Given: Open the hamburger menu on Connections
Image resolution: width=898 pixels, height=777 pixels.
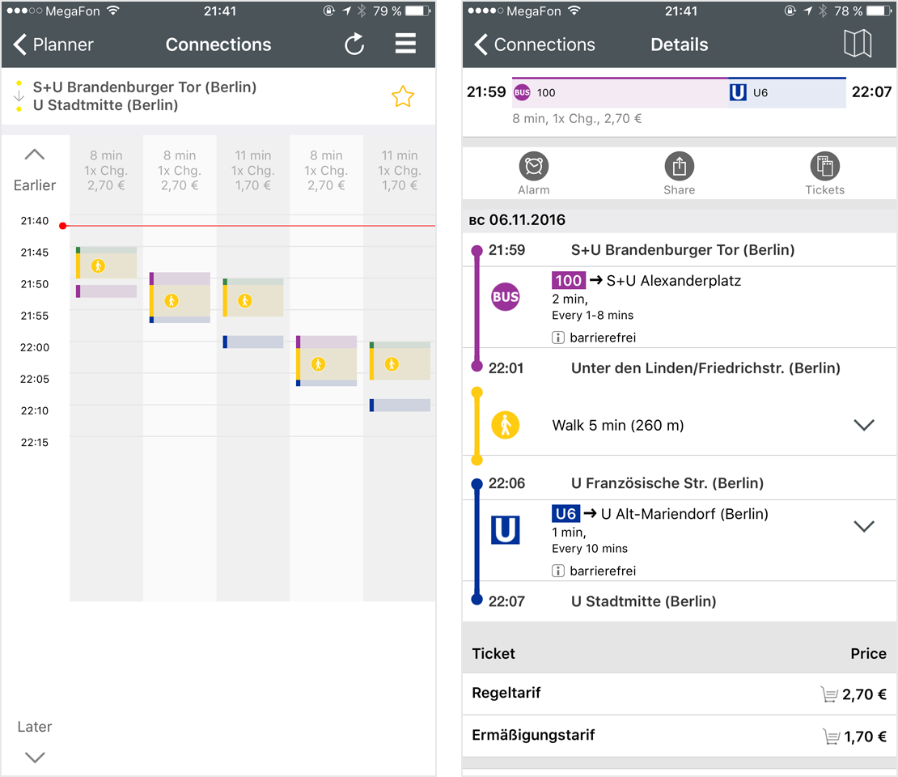Looking at the screenshot, I should pyautogui.click(x=405, y=44).
